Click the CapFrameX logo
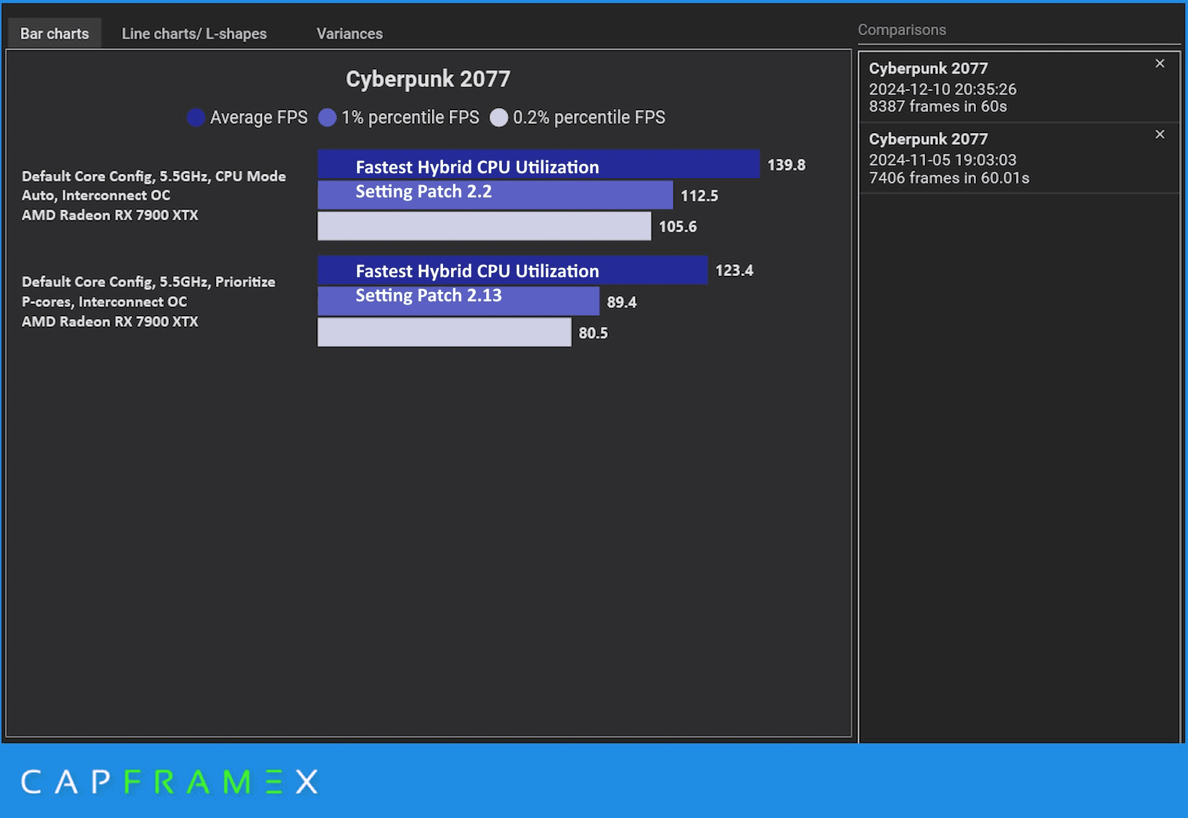The width and height of the screenshot is (1188, 818). (170, 781)
